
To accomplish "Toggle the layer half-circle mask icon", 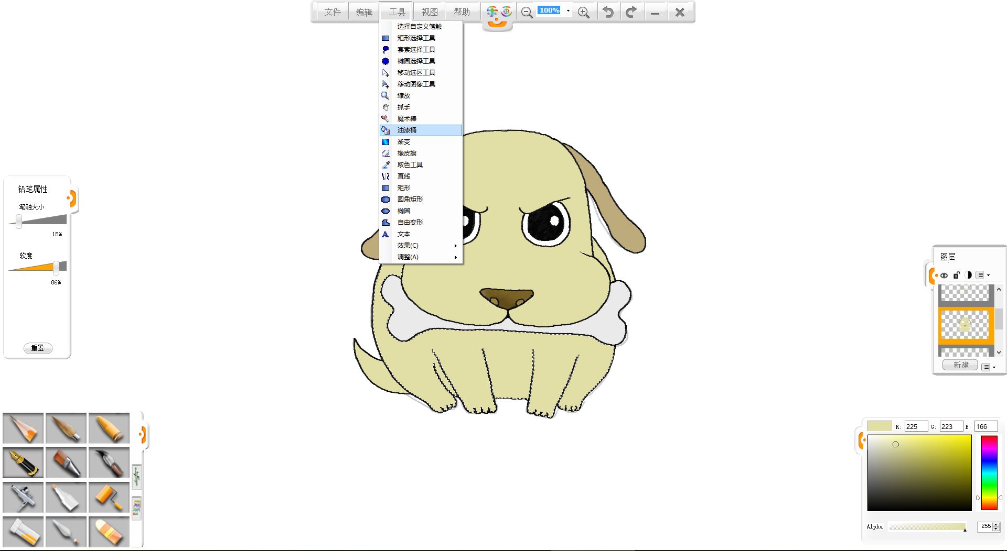I will pyautogui.click(x=968, y=275).
